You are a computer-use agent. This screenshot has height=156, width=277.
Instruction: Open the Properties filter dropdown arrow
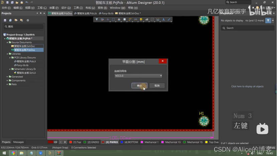(273, 20)
